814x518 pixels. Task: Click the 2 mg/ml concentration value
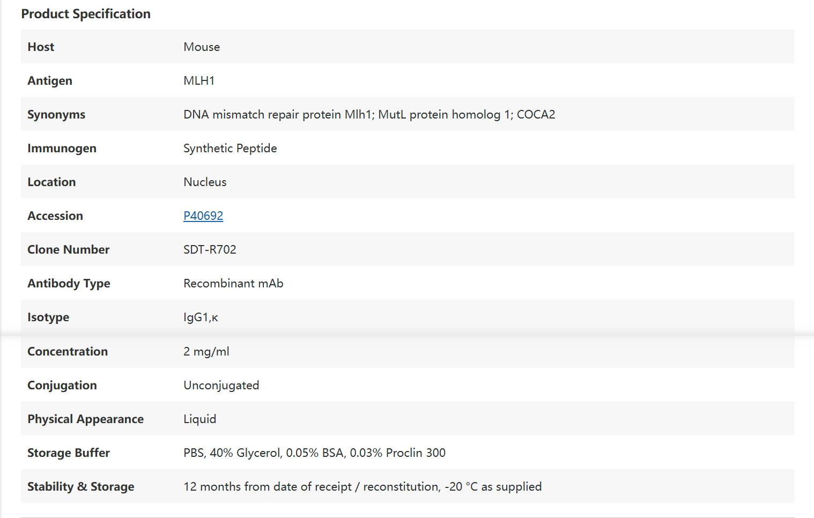click(x=206, y=352)
